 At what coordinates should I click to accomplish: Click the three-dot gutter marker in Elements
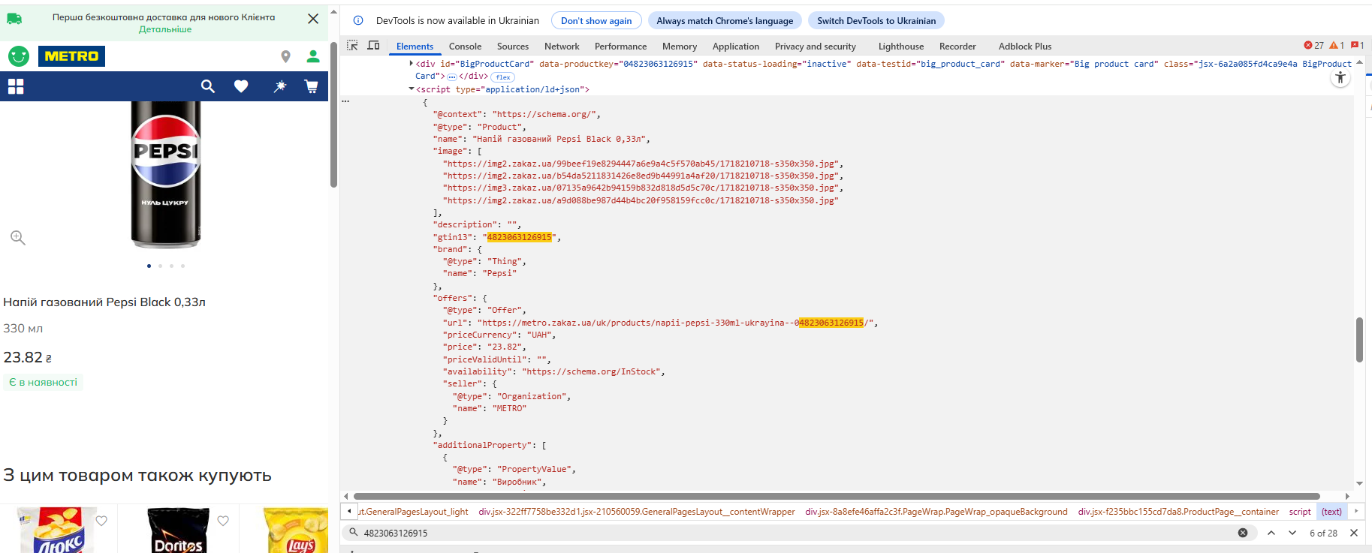(345, 101)
